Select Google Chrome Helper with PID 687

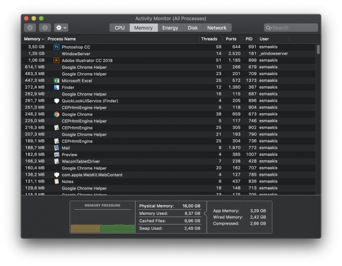point(168,94)
